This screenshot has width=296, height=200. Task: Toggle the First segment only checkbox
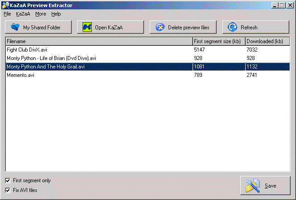click(8, 180)
